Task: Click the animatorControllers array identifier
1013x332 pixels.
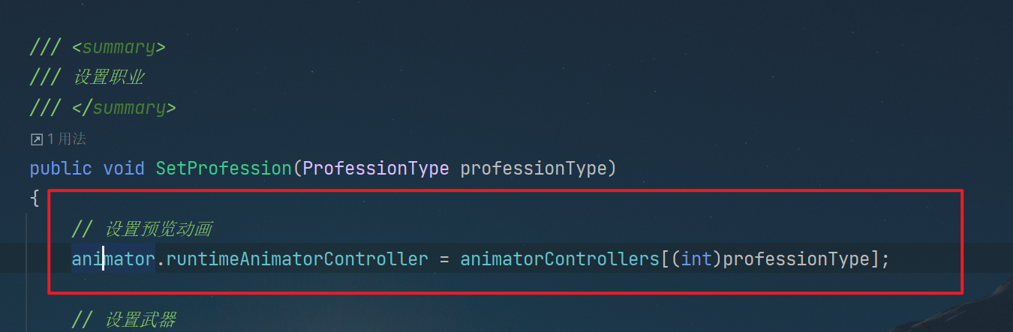Action: coord(559,259)
